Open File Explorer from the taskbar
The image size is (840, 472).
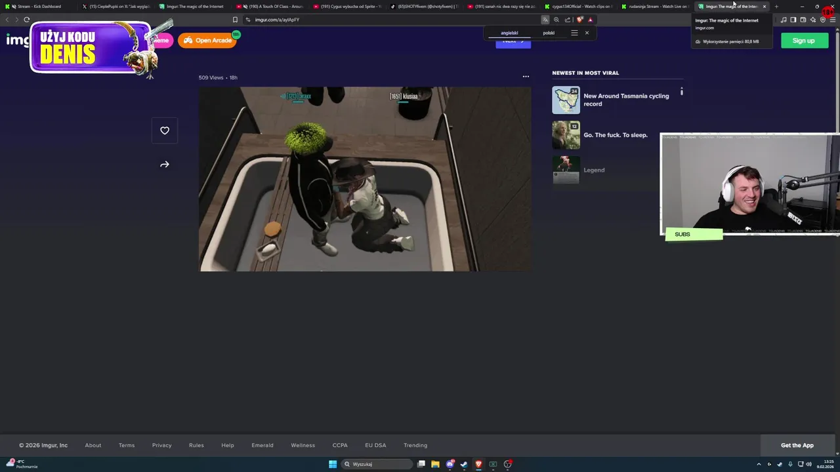435,464
